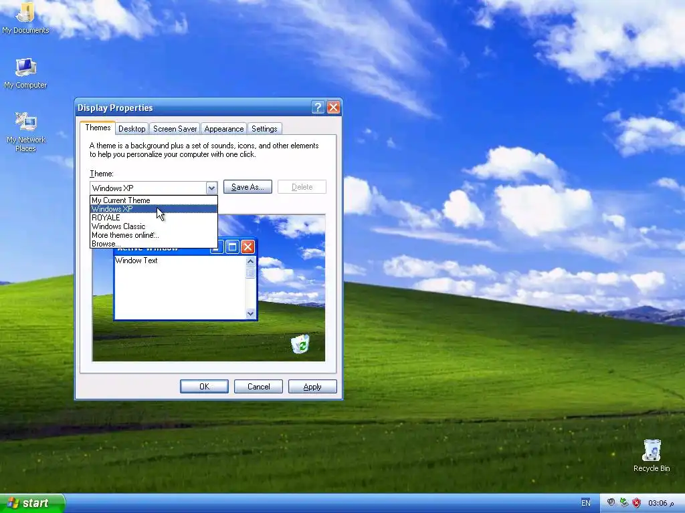Click the OK button

204,387
